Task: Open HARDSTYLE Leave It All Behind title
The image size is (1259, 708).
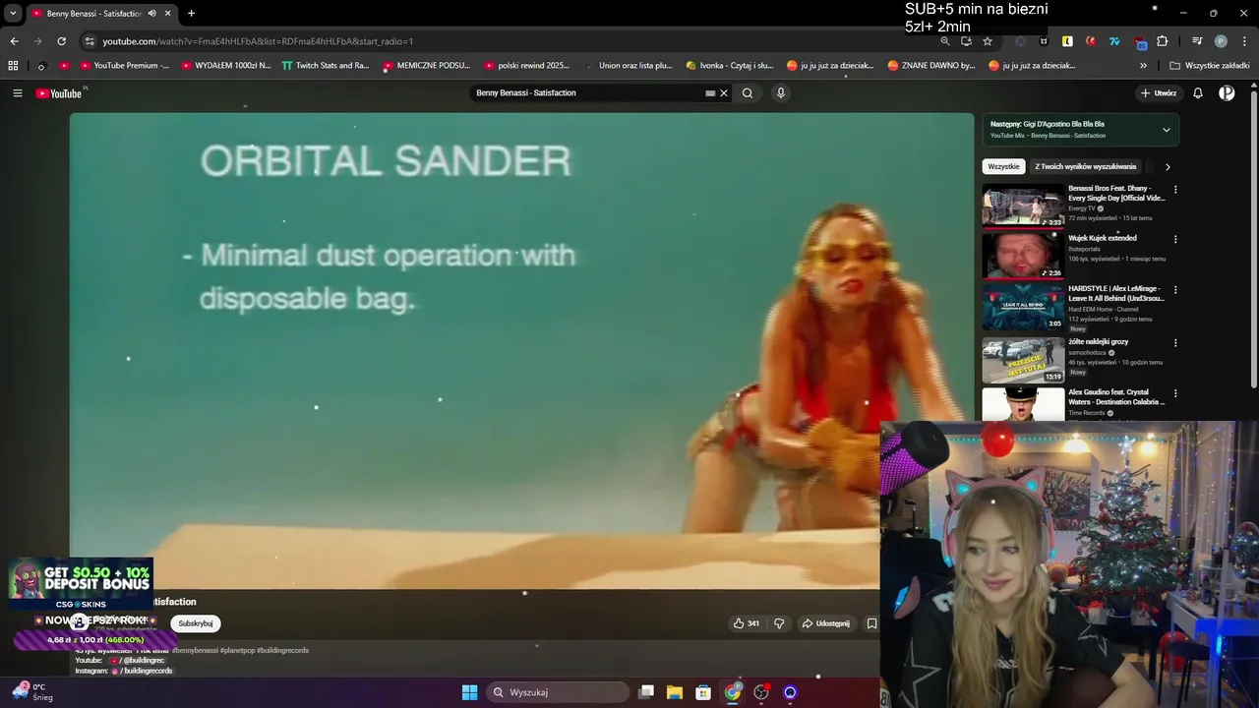Action: pos(1116,293)
